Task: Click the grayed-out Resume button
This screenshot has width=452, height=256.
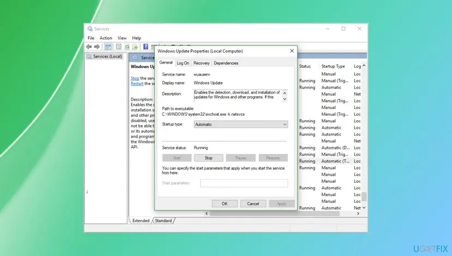Action: (273, 158)
